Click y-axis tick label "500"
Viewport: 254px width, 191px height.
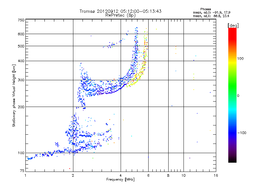[21, 46]
